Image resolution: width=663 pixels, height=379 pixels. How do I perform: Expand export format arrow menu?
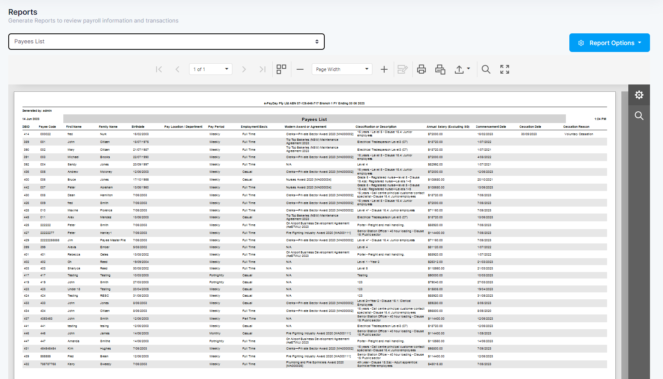point(468,69)
